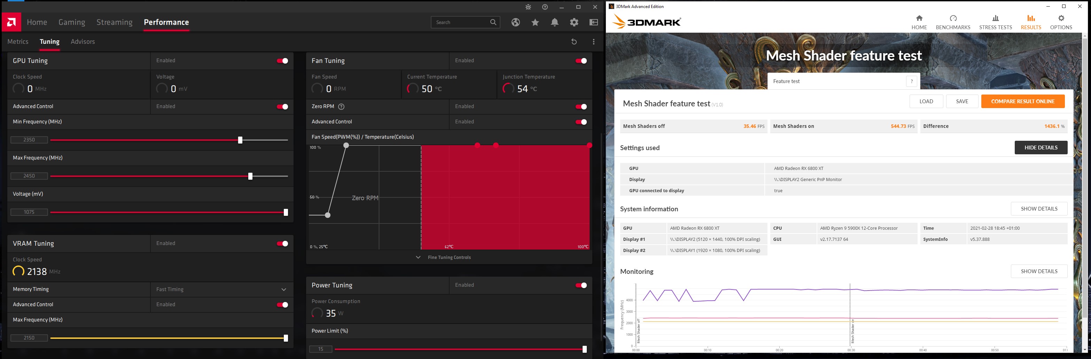The image size is (1091, 359).
Task: Click the Power Limit 15 value box
Action: point(321,349)
